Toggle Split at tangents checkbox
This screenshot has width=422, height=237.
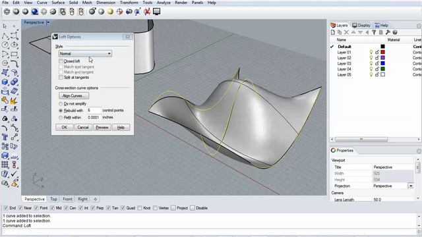pyautogui.click(x=61, y=78)
